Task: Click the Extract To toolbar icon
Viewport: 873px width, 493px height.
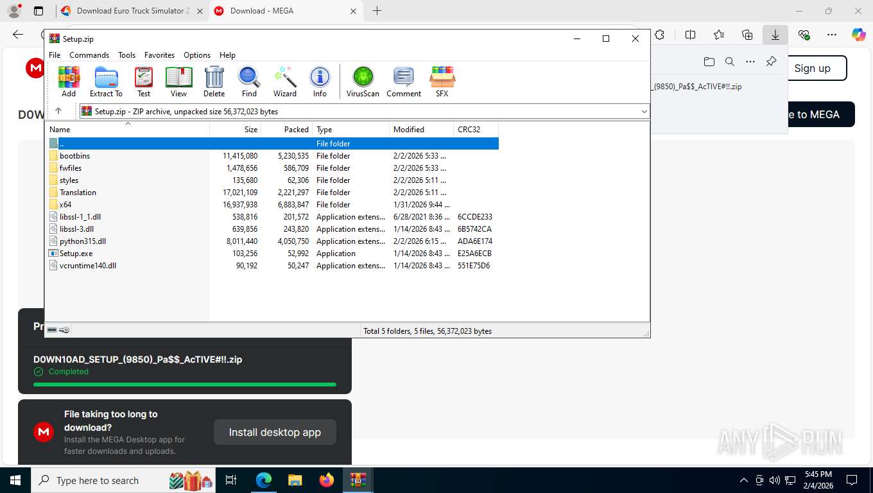Action: click(106, 82)
